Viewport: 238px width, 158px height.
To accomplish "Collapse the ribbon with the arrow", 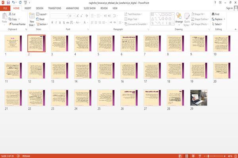I will pos(236,29).
